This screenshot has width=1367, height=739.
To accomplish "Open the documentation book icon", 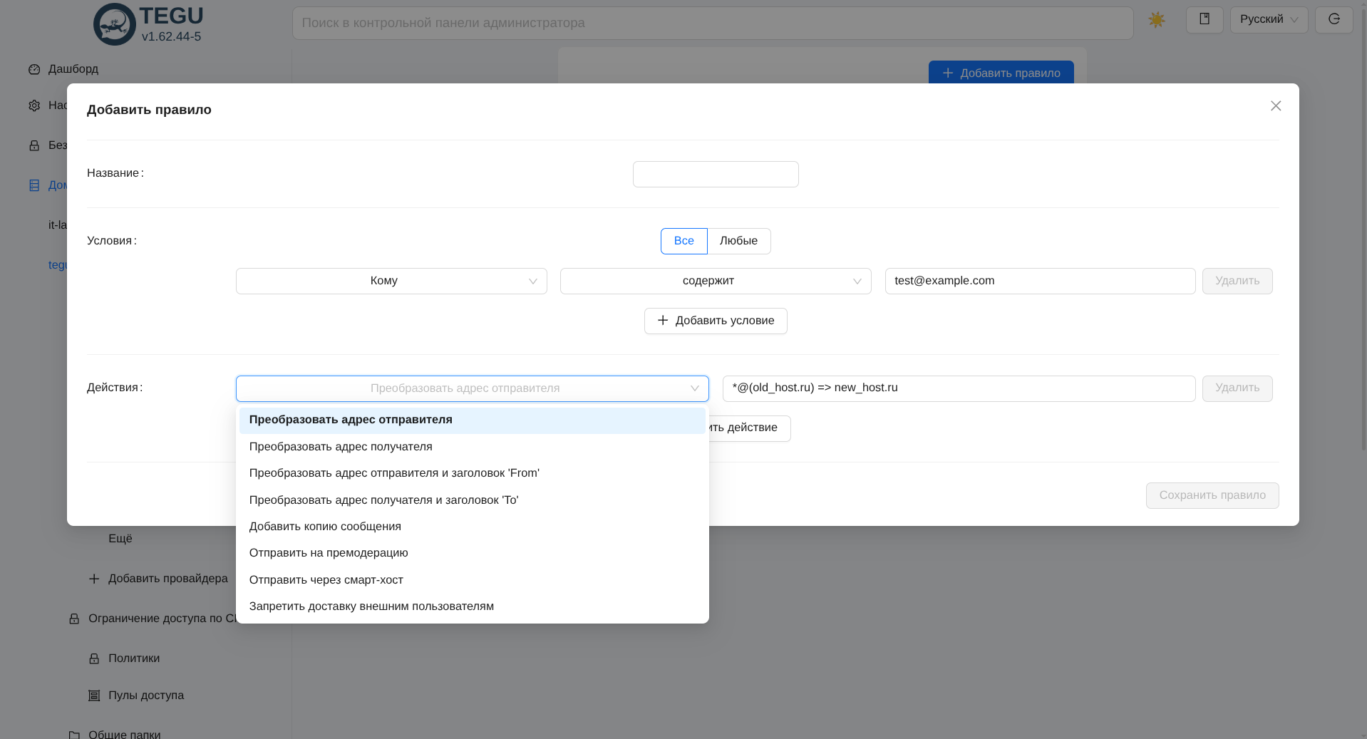I will tap(1204, 19).
